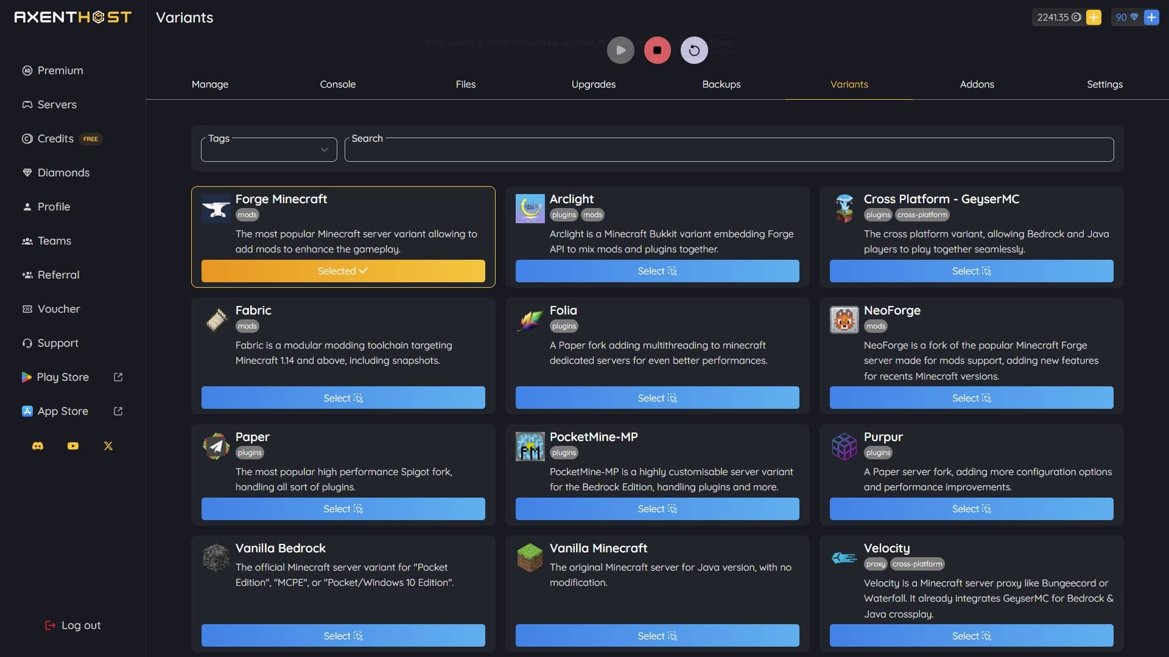Viewport: 1169px width, 657px height.
Task: Switch to the Console tab
Action: (x=337, y=83)
